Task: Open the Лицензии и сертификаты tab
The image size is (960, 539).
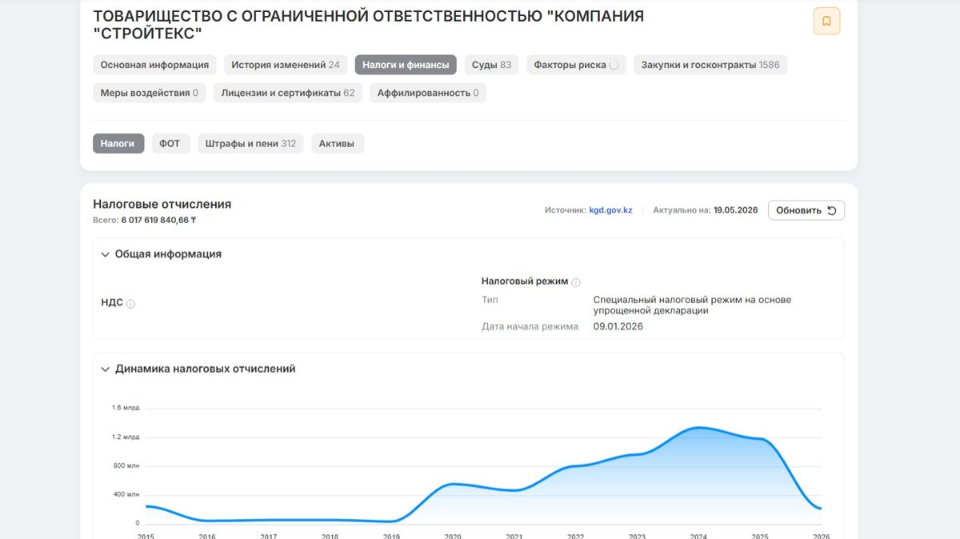Action: point(288,93)
